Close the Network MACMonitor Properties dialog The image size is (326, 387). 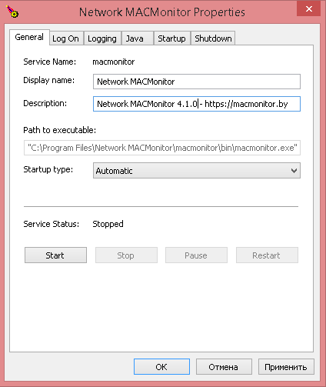point(308,8)
